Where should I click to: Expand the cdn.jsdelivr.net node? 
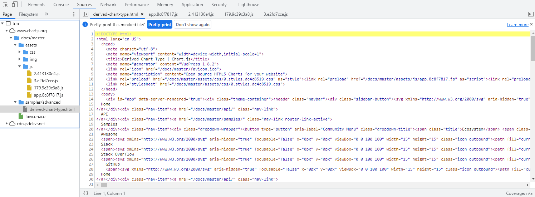[x=7, y=124]
